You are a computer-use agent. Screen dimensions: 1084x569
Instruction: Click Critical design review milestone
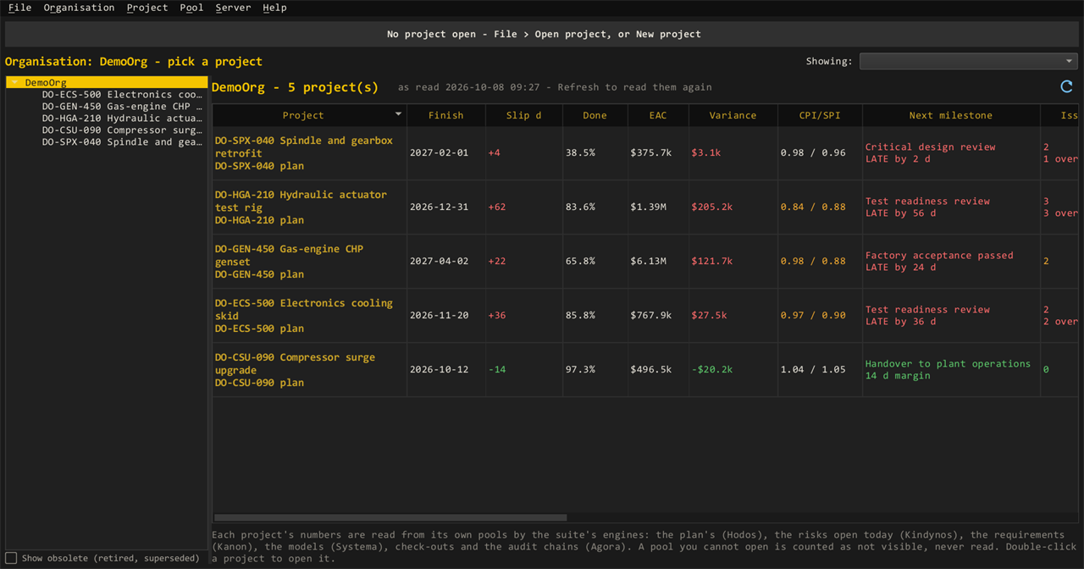[x=930, y=147]
